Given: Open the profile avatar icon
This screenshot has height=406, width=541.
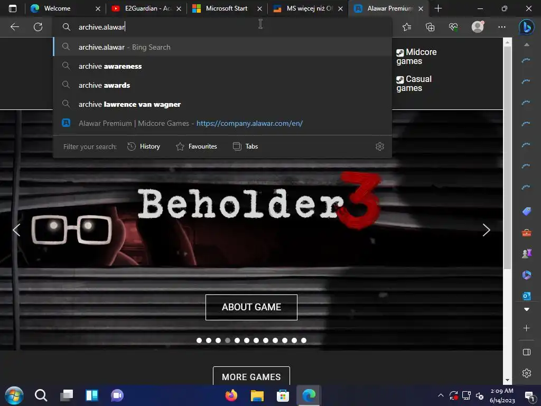Looking at the screenshot, I should pos(478,27).
